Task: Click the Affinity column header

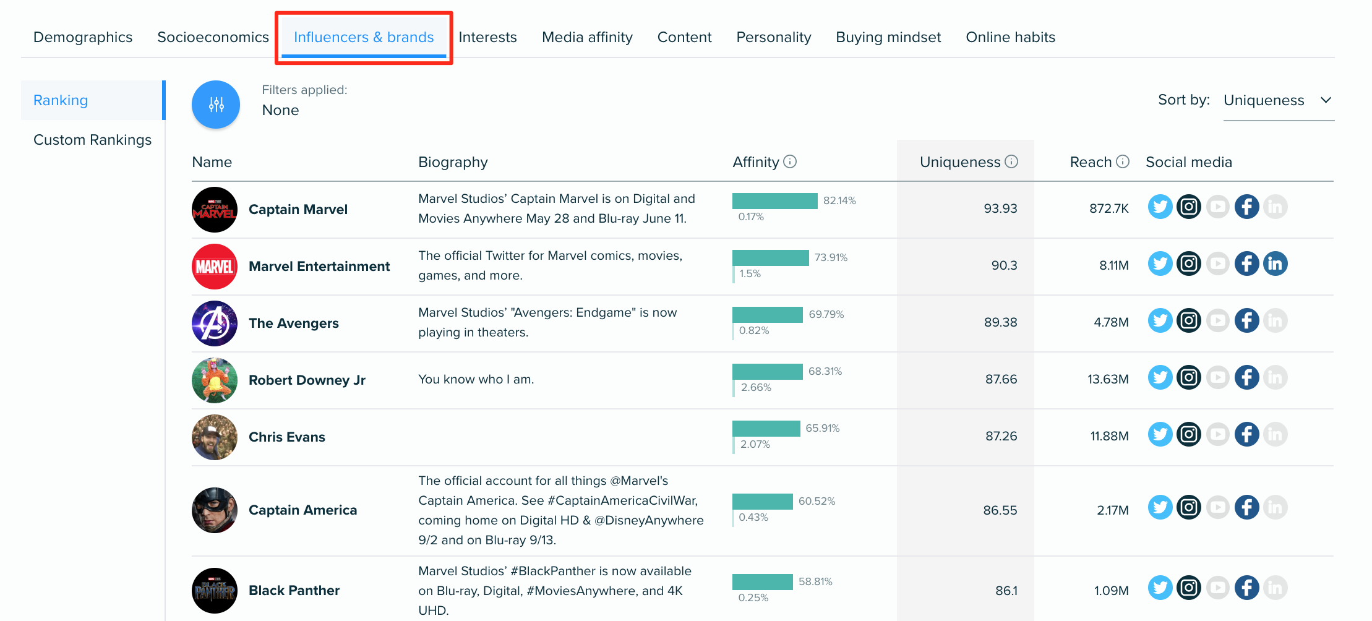Action: [756, 162]
